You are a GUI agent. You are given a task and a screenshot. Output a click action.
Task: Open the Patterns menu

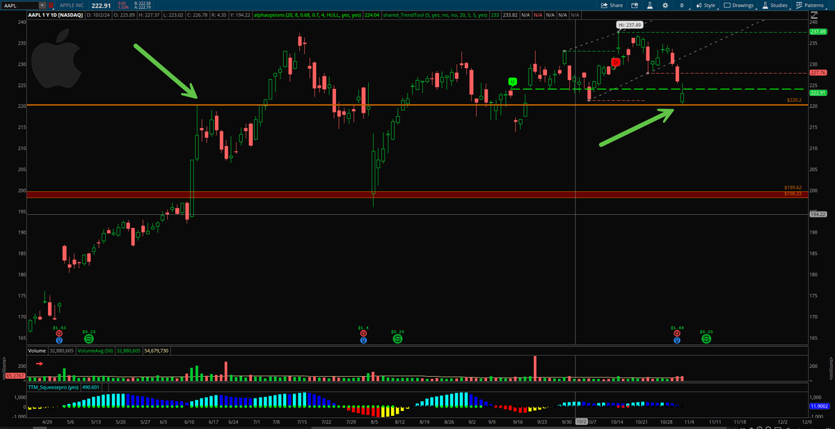[x=810, y=5]
